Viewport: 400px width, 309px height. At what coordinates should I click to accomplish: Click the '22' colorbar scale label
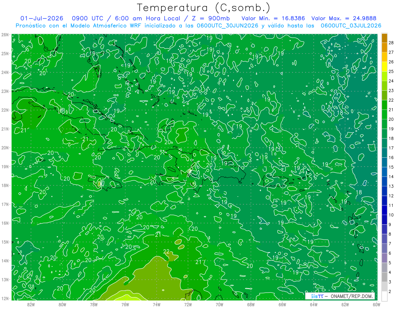click(x=391, y=100)
